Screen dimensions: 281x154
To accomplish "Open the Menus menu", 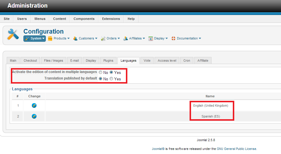I will 40,19.
